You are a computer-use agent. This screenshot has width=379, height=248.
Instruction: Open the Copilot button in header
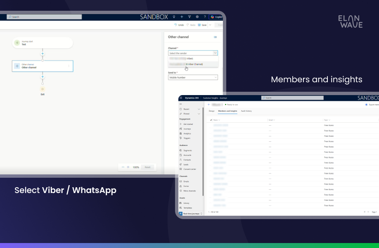216,17
